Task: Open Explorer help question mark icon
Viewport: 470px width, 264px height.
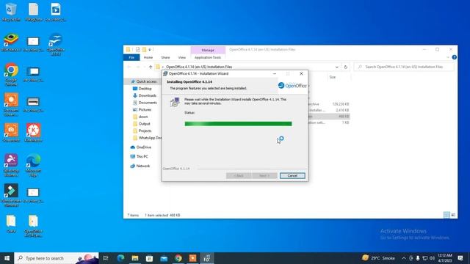Action: point(455,57)
